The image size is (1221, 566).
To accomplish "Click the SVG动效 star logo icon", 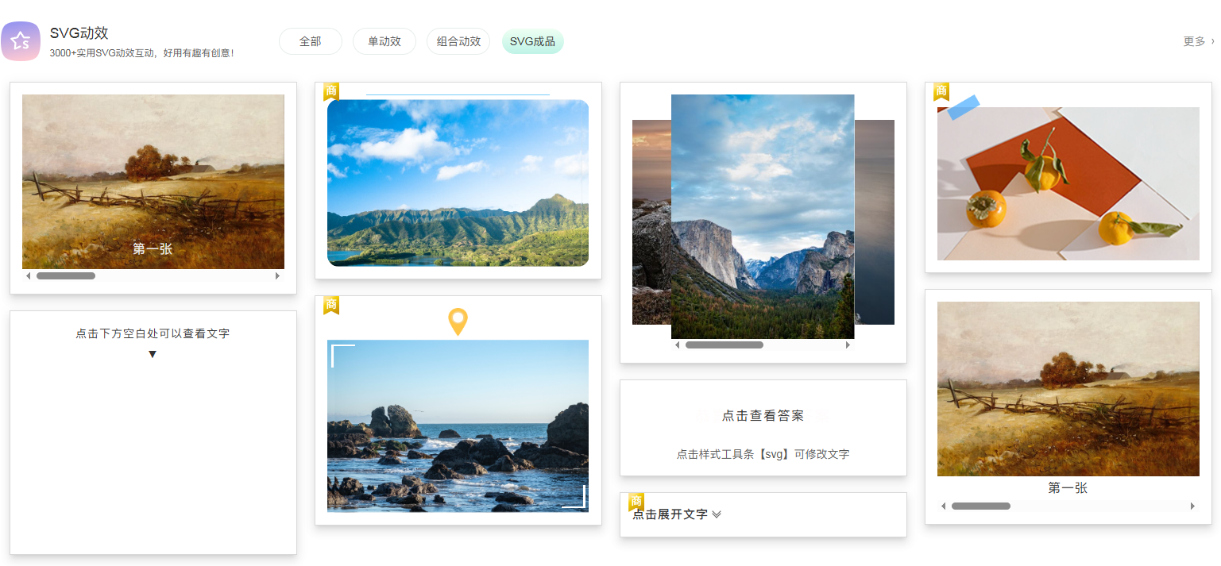I will click(21, 41).
